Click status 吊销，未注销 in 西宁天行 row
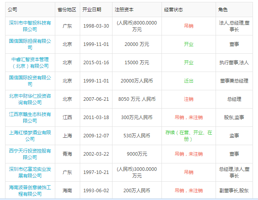The height and width of the screenshot is (200, 258). (x=189, y=154)
